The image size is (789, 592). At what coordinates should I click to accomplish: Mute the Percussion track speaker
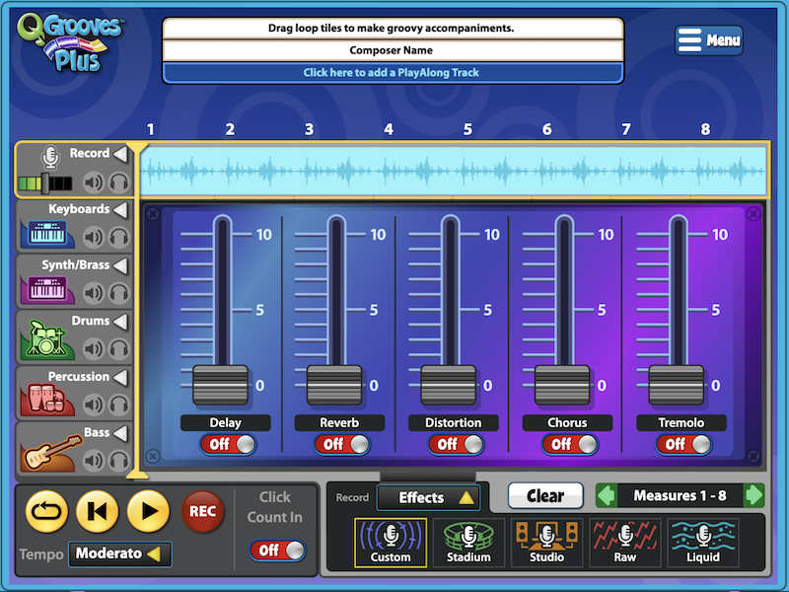94,405
